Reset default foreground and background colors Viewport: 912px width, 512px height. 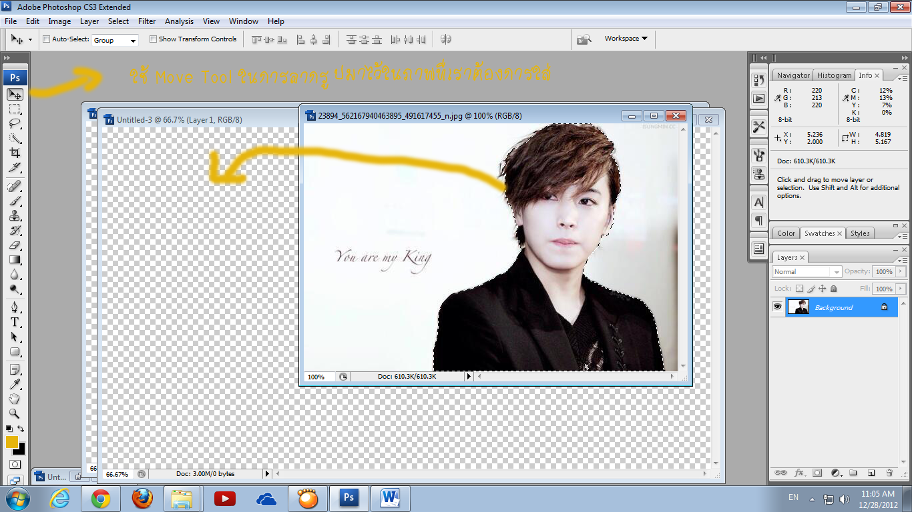point(9,429)
